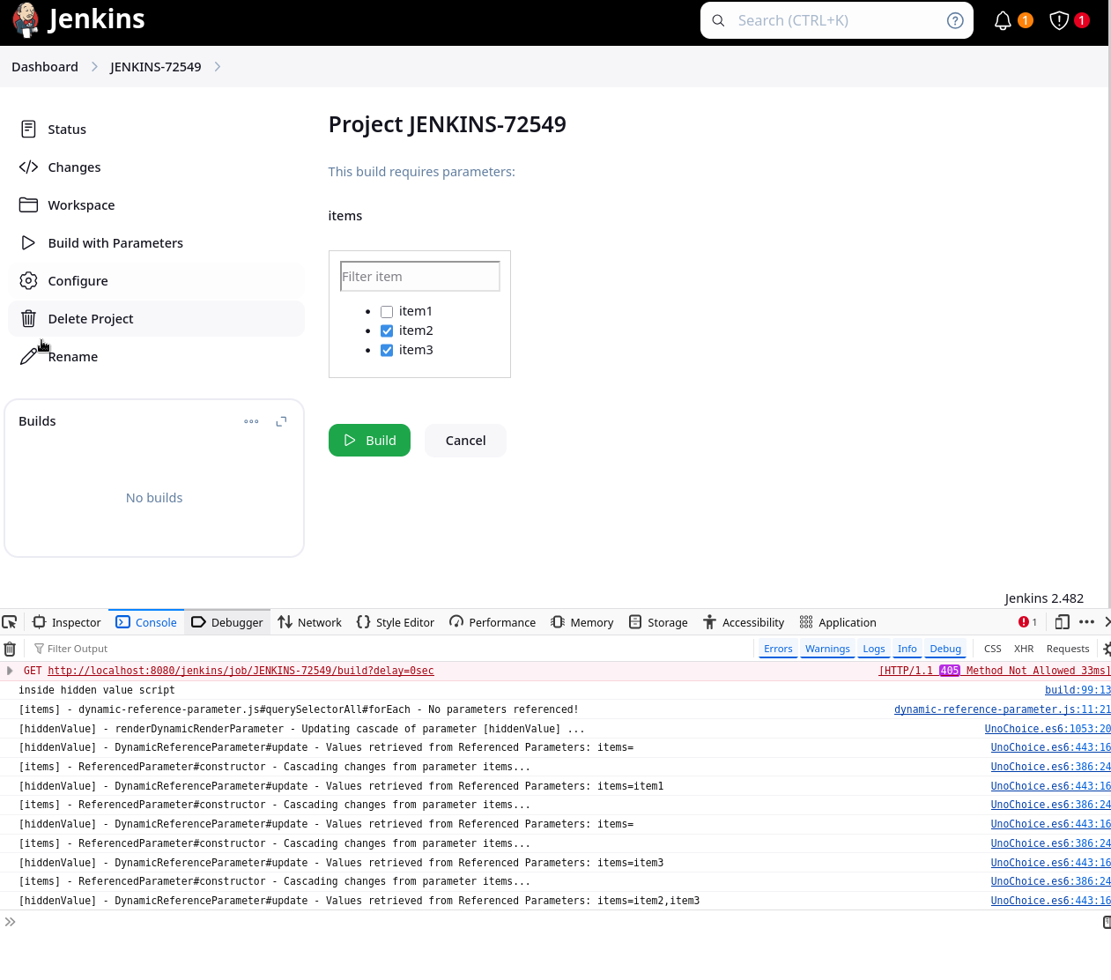Toggle responsive design mode icon
This screenshot has height=980, width=1111.
pyautogui.click(x=1062, y=622)
